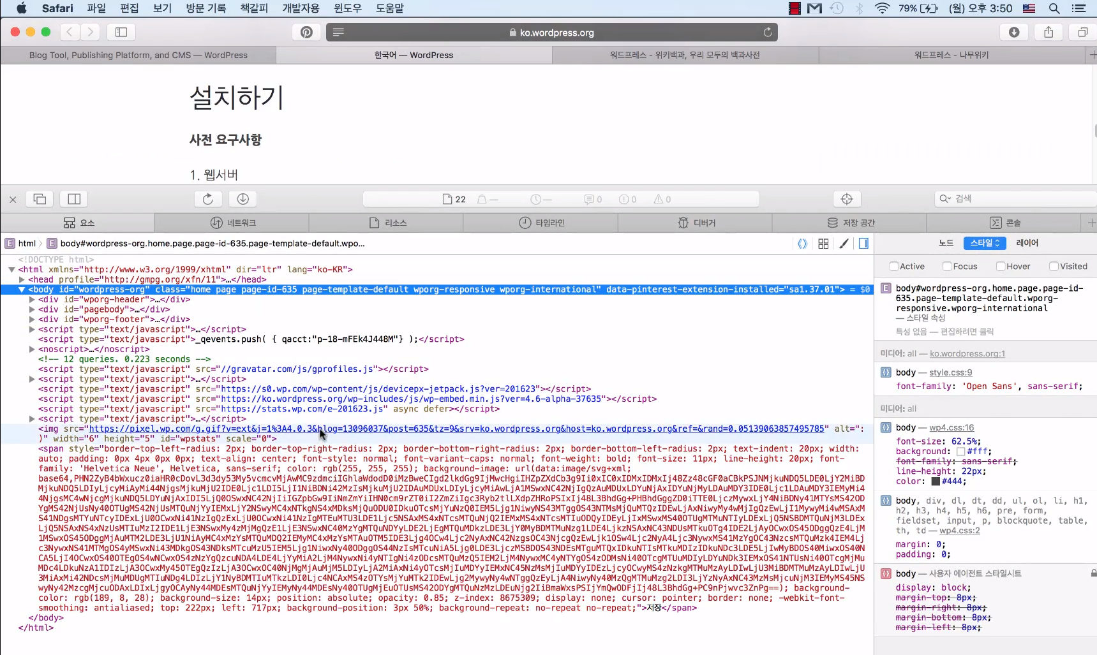
Task: Reload the page from the address bar
Action: click(768, 32)
